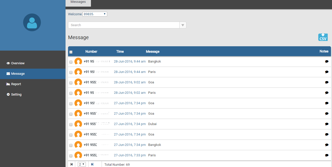Open the Welcome account number dropdown
The width and height of the screenshot is (332, 167).
95,14
